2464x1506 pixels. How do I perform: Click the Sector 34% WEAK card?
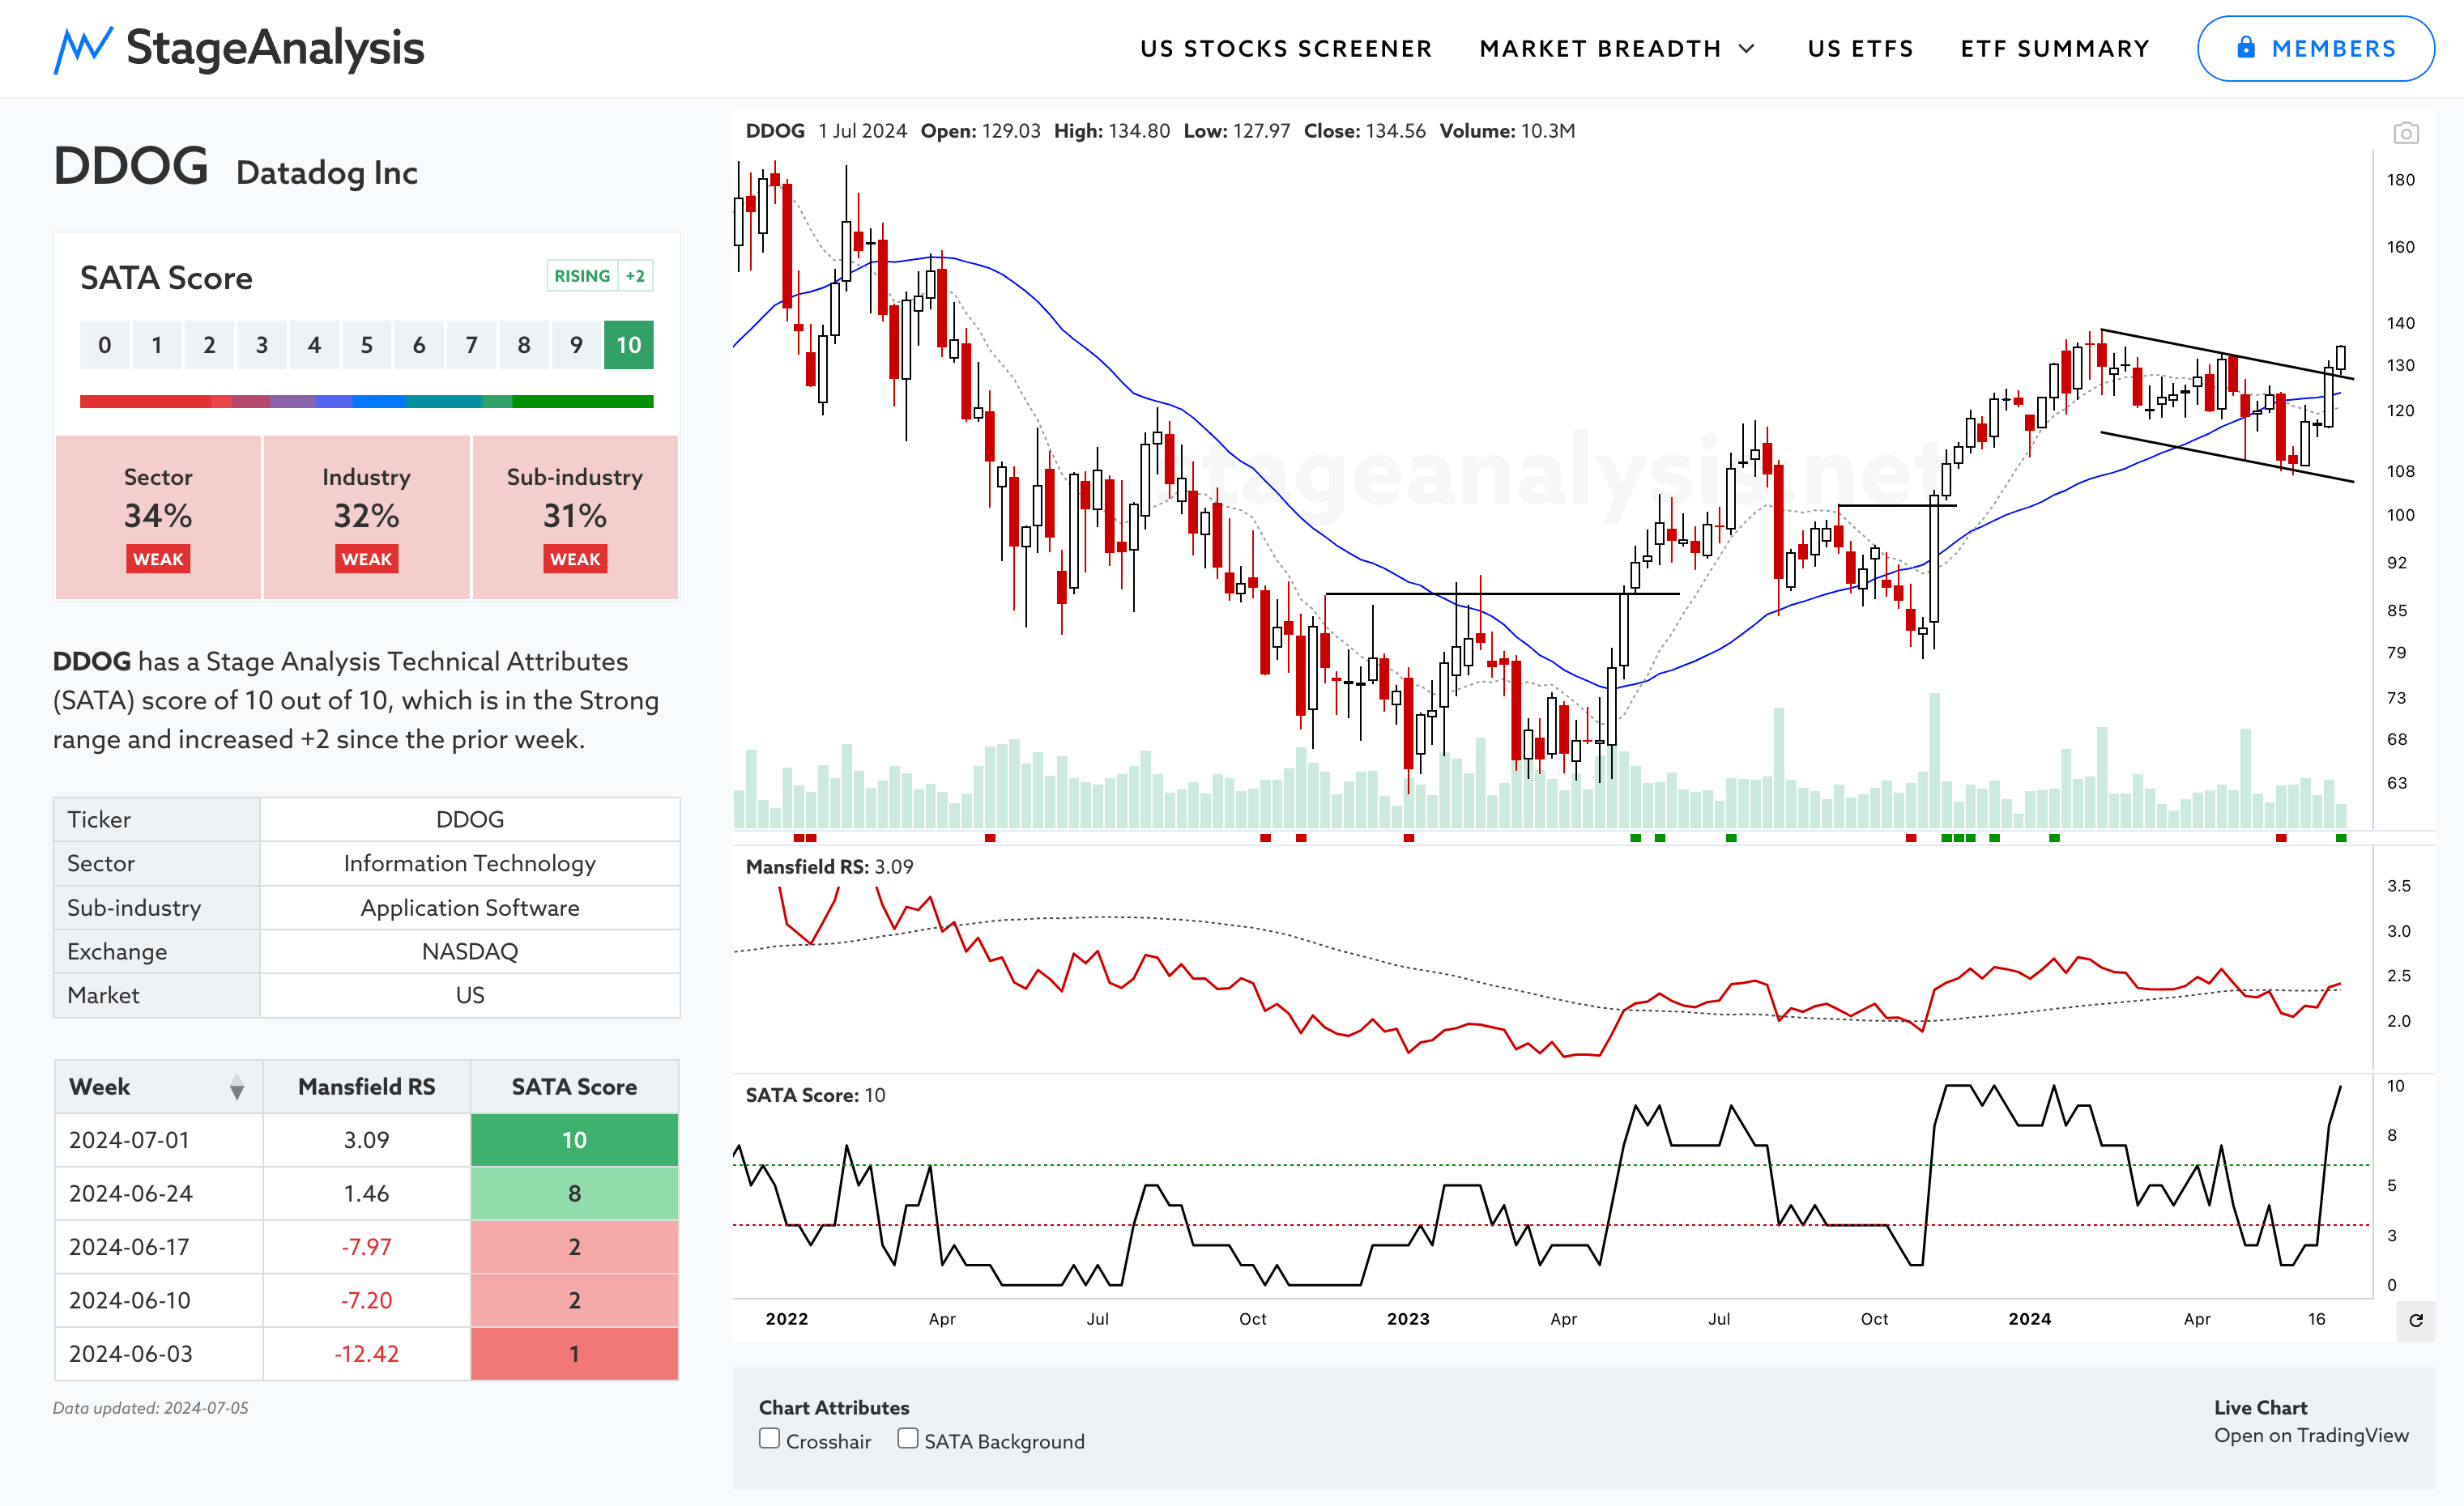point(158,517)
